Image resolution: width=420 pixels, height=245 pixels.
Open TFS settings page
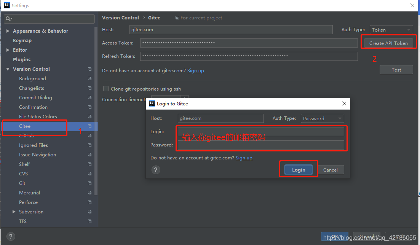coord(23,221)
